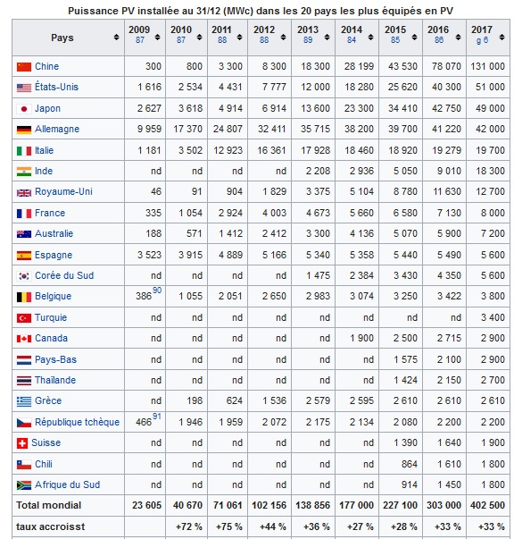Screen dimensions: 514x539
Task: Open reference 84 under 2014 header
Action: [352, 40]
